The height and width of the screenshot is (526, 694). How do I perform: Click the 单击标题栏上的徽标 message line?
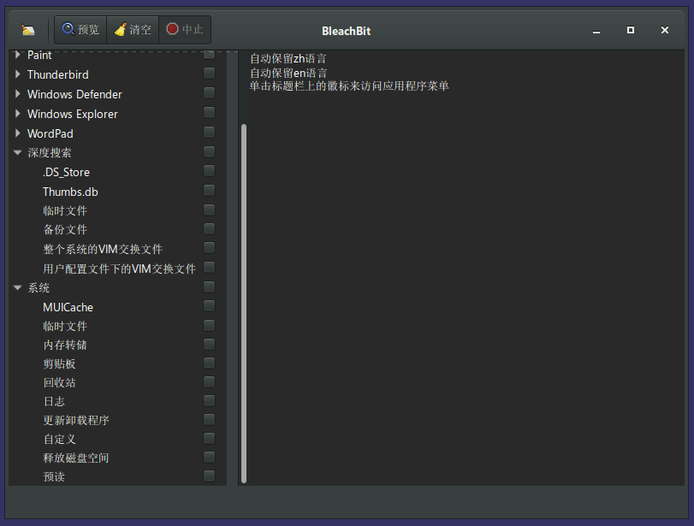coord(349,86)
